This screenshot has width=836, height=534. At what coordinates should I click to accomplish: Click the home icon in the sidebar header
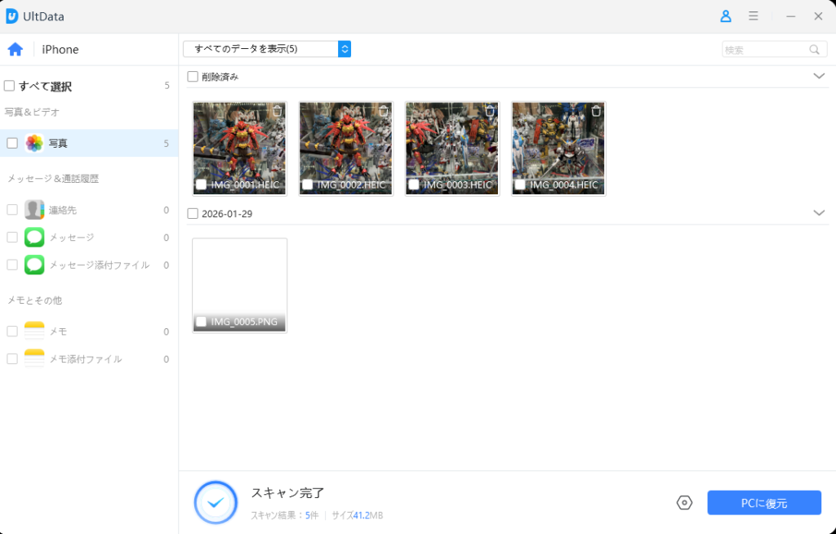15,49
